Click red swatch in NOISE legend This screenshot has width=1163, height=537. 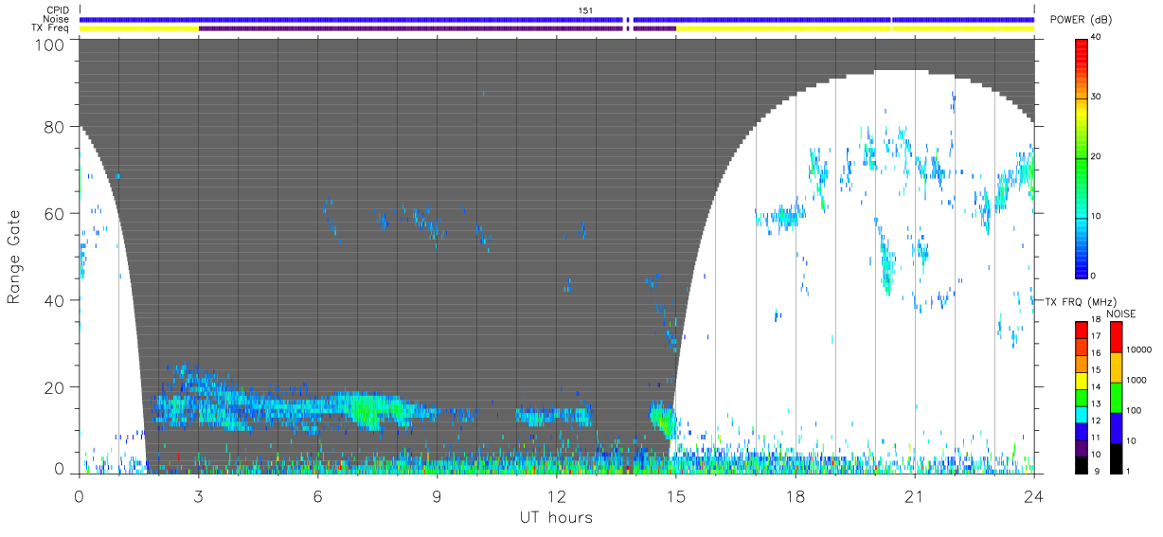coord(1116,337)
